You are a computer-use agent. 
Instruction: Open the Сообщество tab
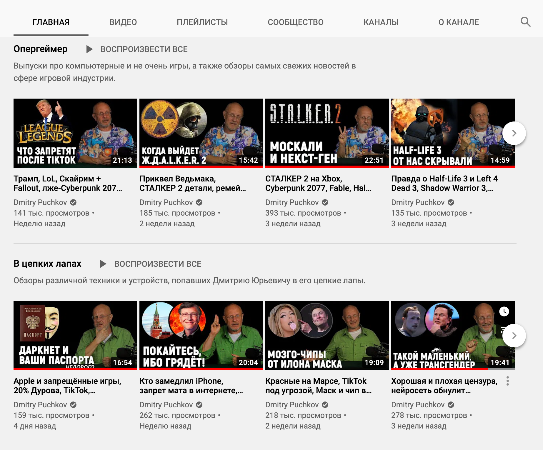[296, 22]
